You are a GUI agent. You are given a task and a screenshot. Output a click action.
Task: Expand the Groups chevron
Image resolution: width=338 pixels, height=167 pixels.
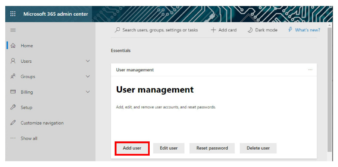pyautogui.click(x=88, y=76)
